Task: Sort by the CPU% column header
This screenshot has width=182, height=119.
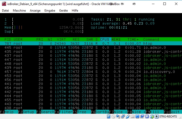Action: [x=105, y=39]
